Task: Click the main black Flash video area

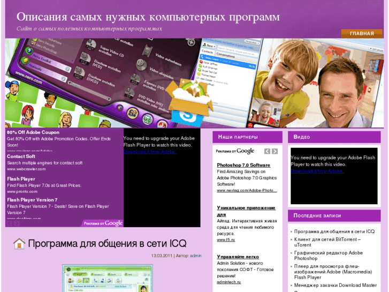Action: (162, 178)
